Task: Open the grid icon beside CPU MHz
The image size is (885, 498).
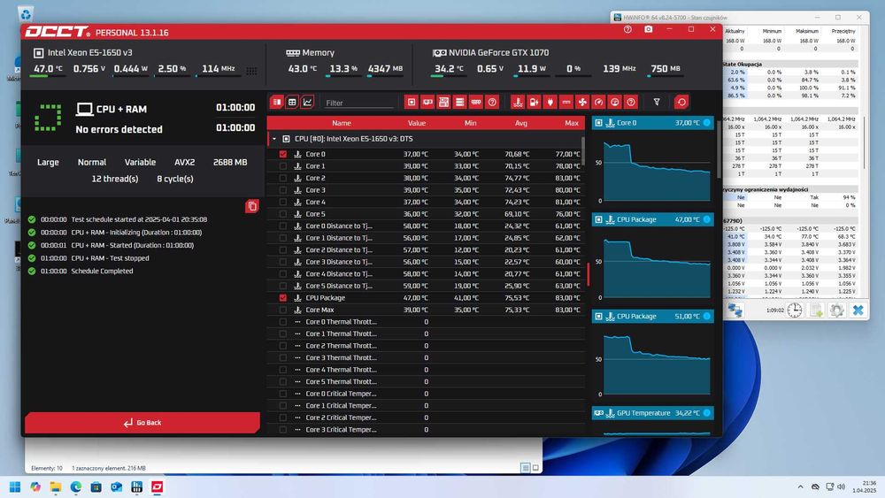Action: [x=251, y=71]
